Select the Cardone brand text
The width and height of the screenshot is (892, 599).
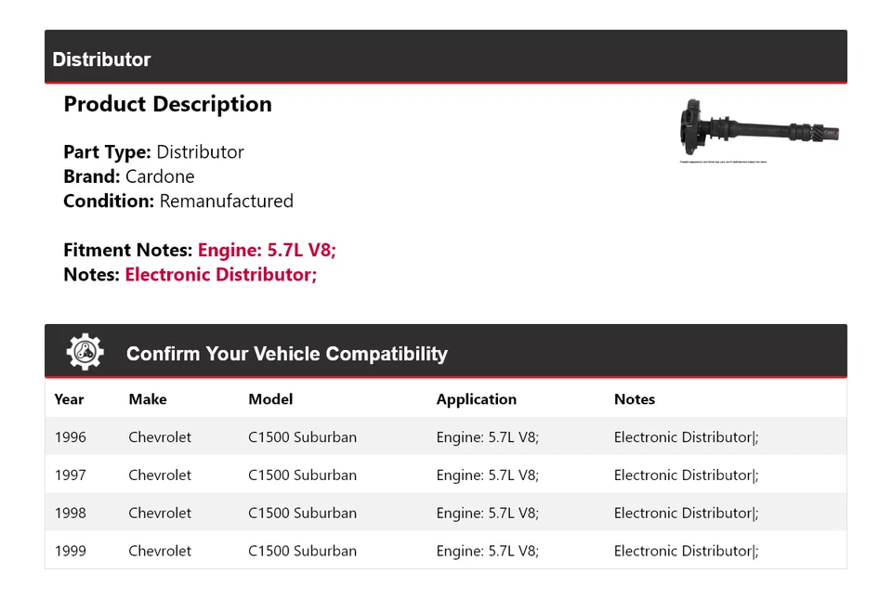click(x=160, y=176)
